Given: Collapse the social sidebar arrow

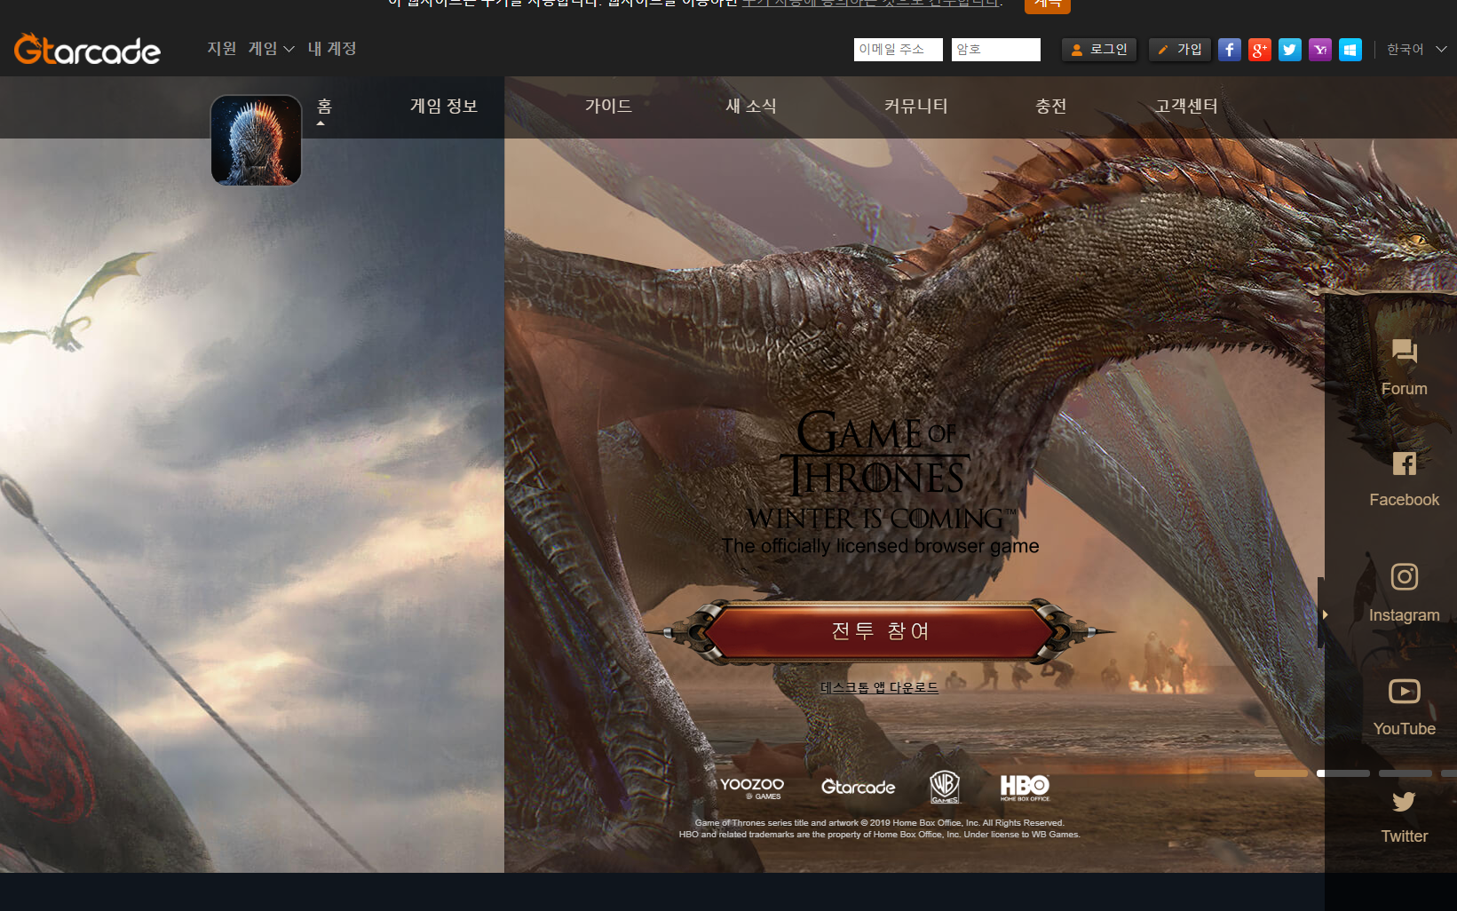Looking at the screenshot, I should (x=1324, y=614).
